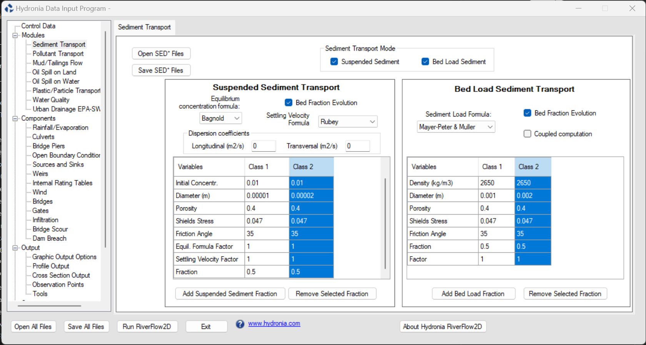Open Sources and Sinks component
Viewport: 646px width, 345px height.
coord(58,164)
